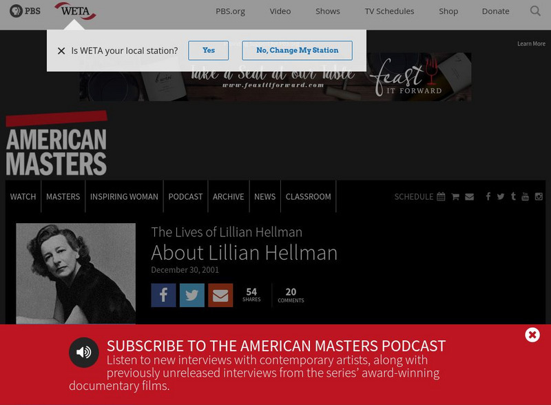
Task: Open the Twitter profile icon
Action: point(500,196)
